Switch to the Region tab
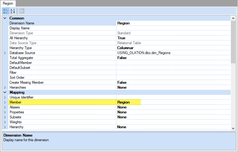 point(8,3)
